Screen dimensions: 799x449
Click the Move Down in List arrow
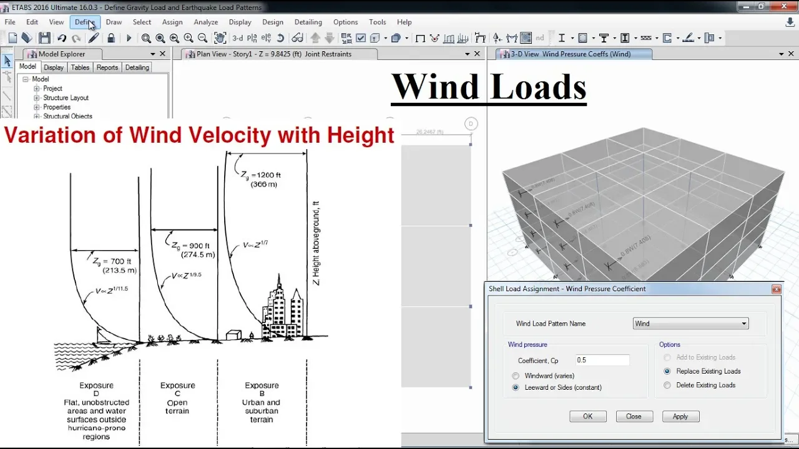pyautogui.click(x=330, y=38)
